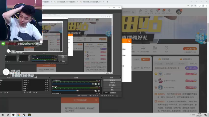The width and height of the screenshot is (209, 117).
Task: Open a new Chrome tab
Action: 107,2
